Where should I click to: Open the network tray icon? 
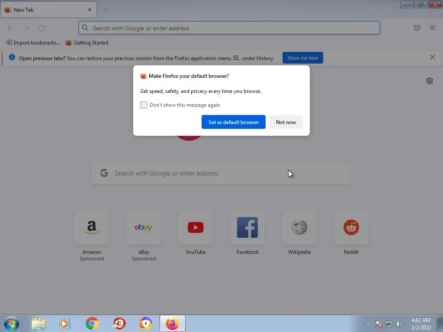389,324
